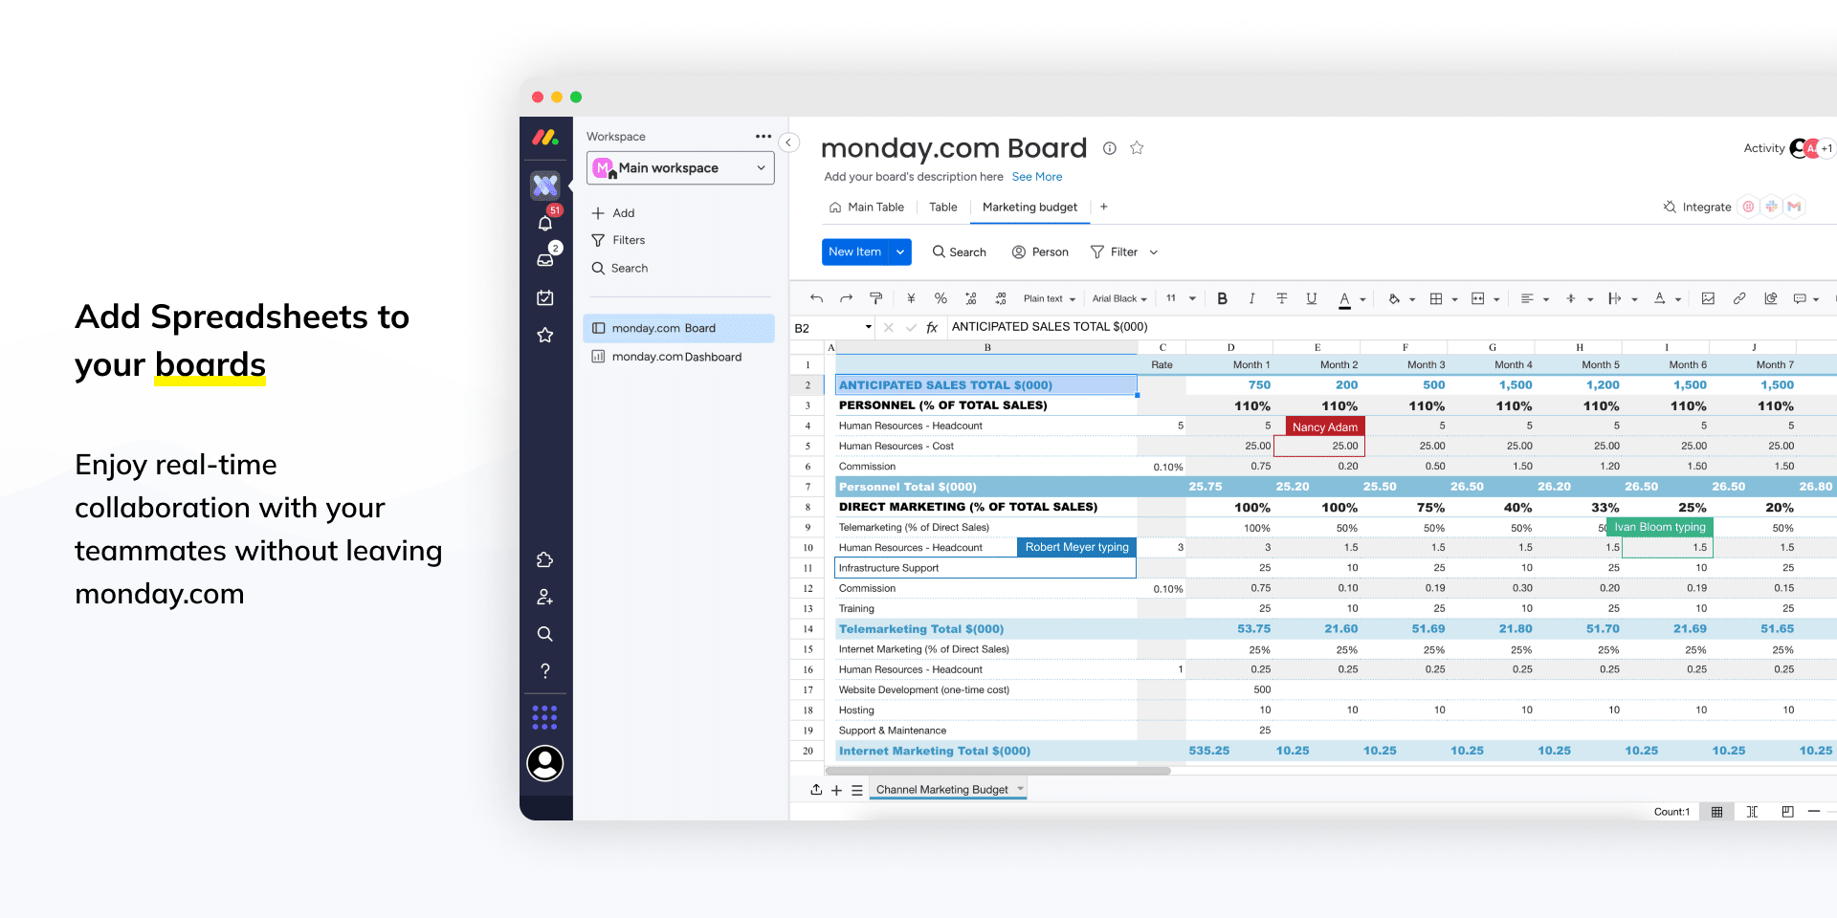This screenshot has width=1837, height=918.
Task: Open the user profile avatar
Action: tap(545, 763)
